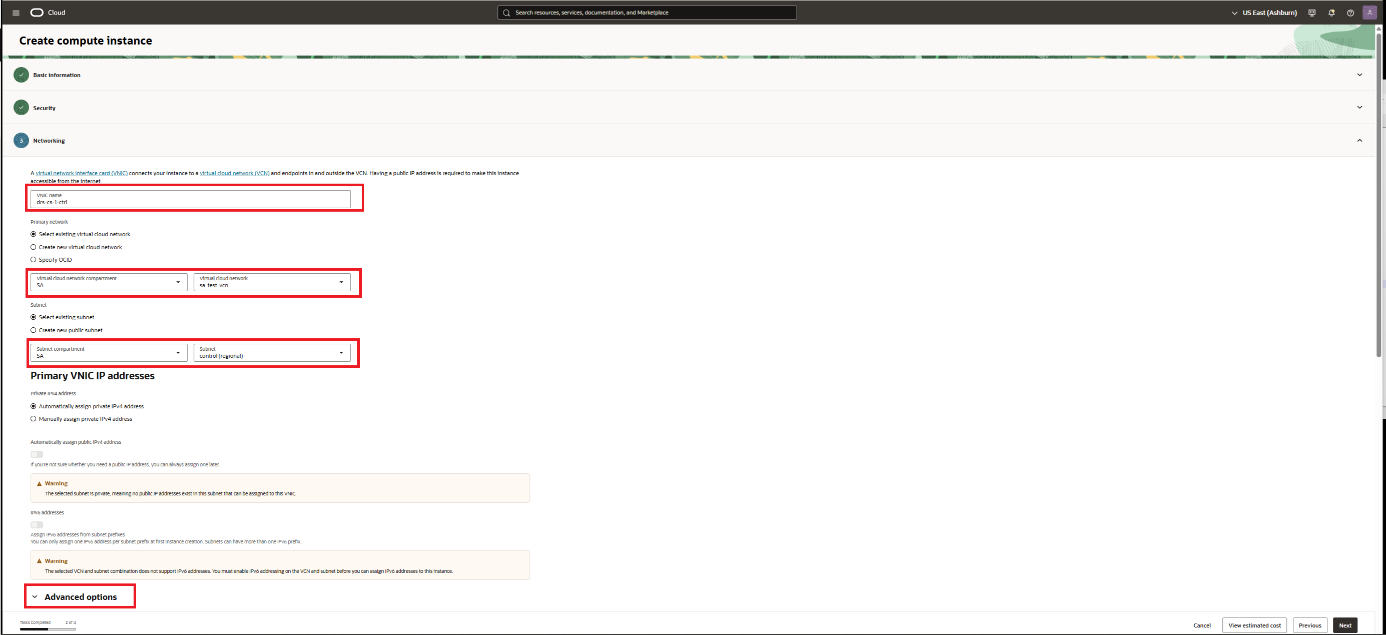Open the hamburger navigation menu
This screenshot has width=1386, height=635.
[16, 13]
